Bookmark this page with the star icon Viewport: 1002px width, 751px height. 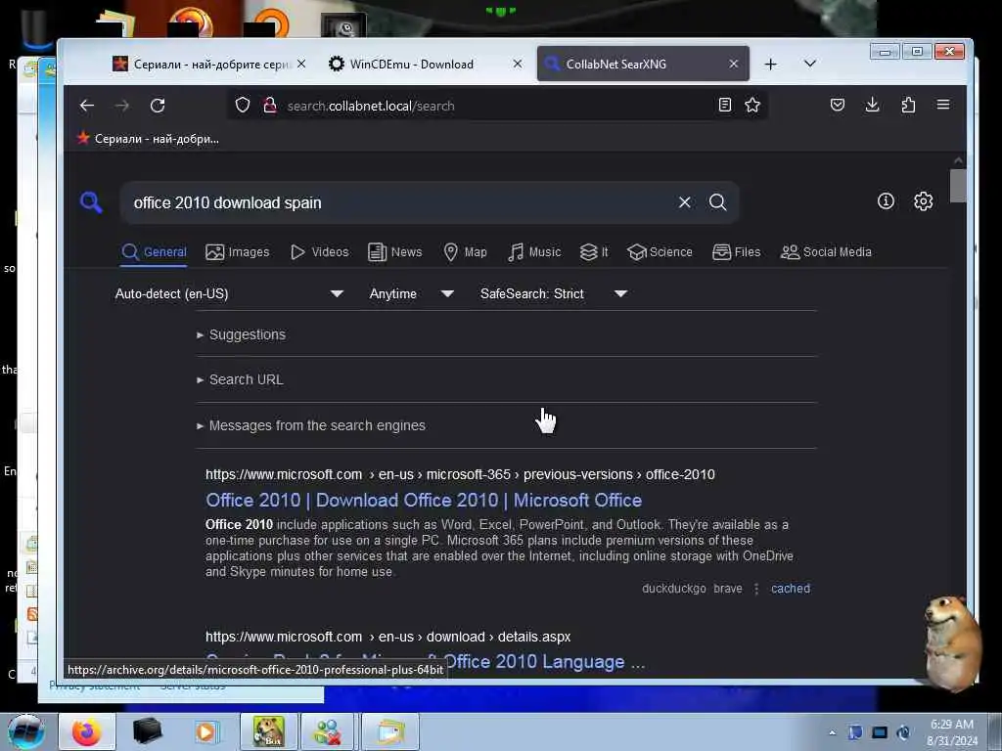pos(752,105)
